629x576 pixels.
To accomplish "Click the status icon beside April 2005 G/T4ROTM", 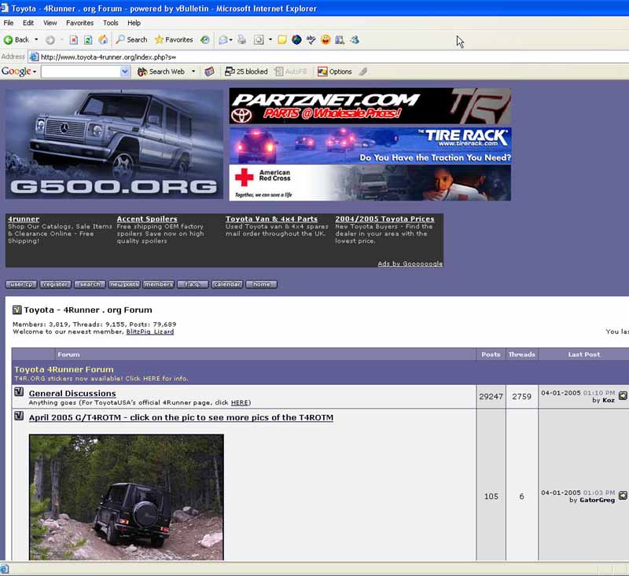I will [19, 416].
